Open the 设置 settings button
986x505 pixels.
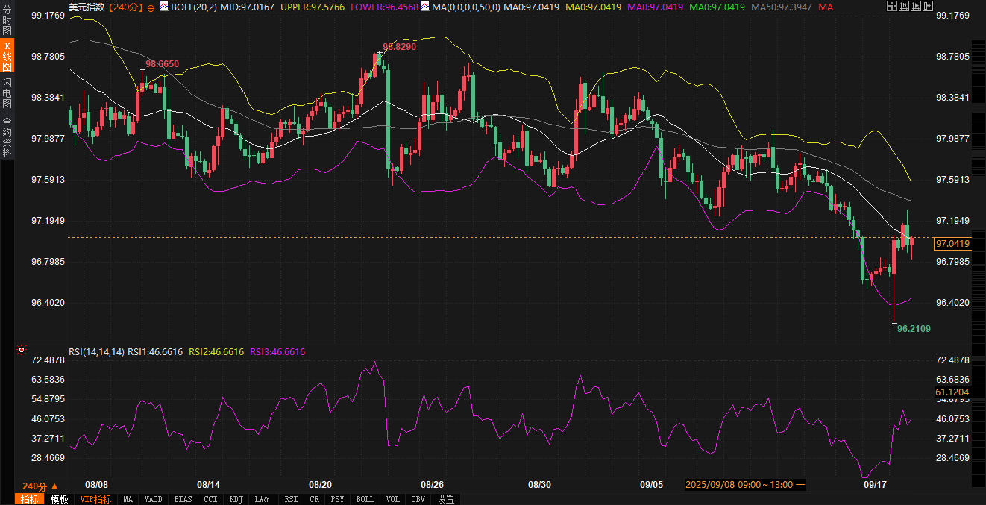click(x=446, y=499)
